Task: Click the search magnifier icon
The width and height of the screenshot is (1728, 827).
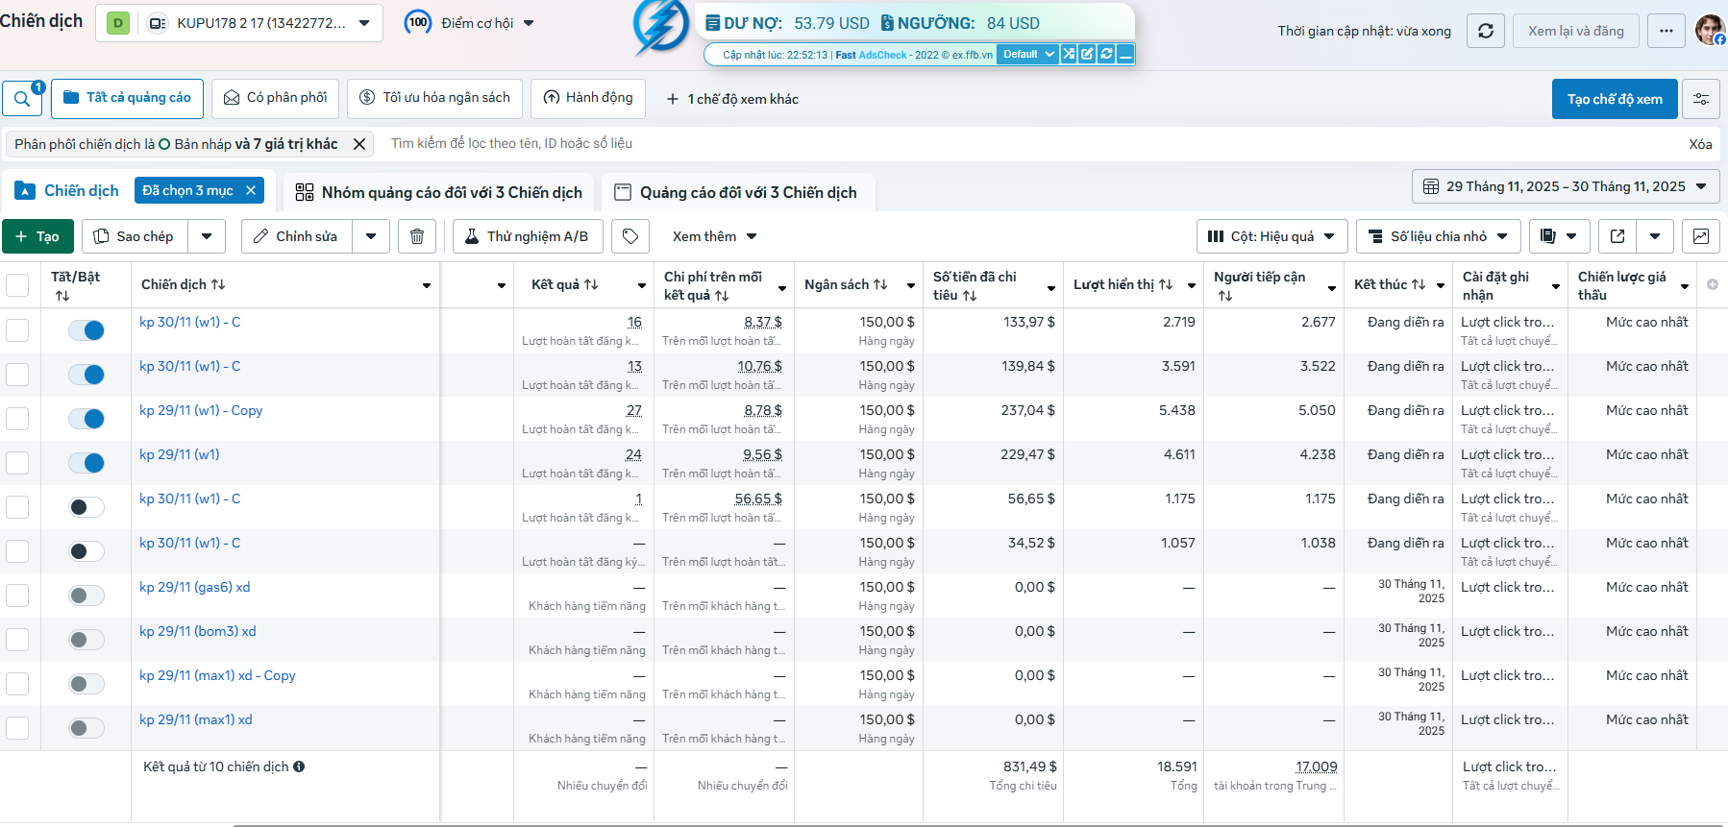Action: 21,99
